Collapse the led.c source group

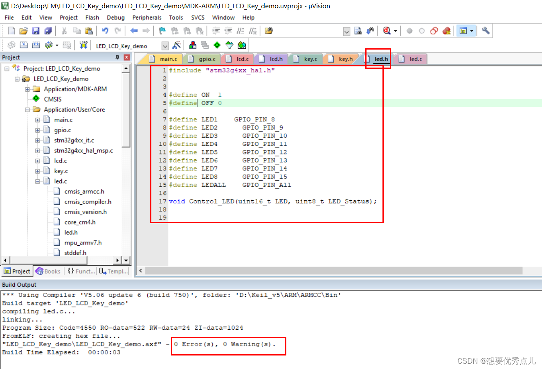(38, 181)
